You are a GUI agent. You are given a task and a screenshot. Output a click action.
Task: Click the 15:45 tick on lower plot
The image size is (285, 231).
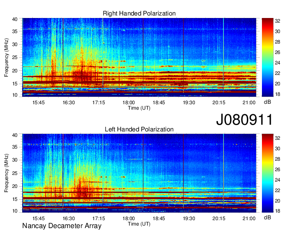coord(39,218)
